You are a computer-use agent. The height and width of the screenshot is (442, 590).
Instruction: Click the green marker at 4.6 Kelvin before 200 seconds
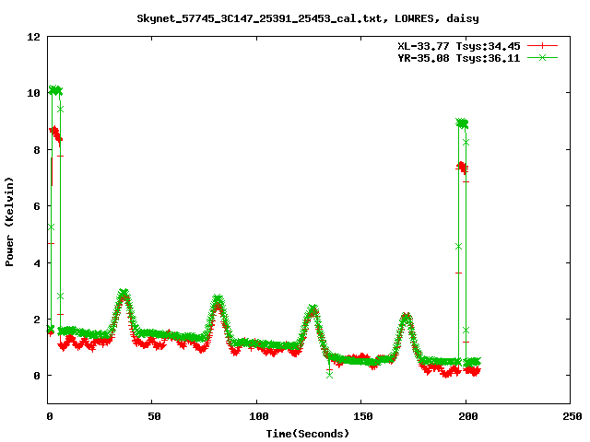click(x=458, y=247)
